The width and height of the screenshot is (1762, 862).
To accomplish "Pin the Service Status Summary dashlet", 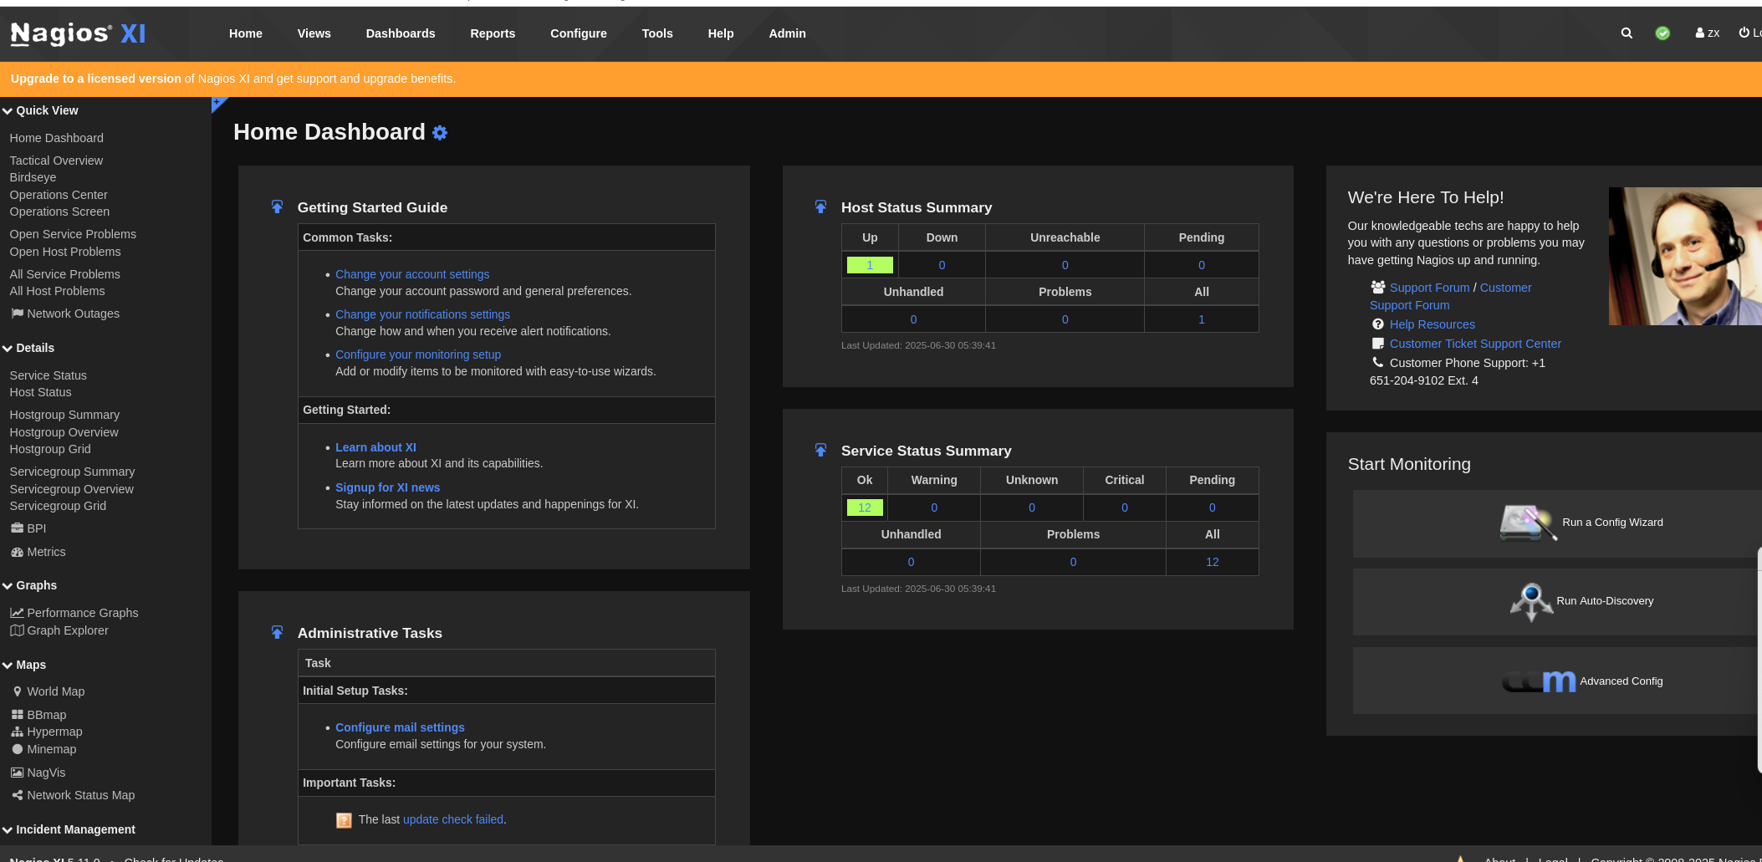I will (820, 450).
